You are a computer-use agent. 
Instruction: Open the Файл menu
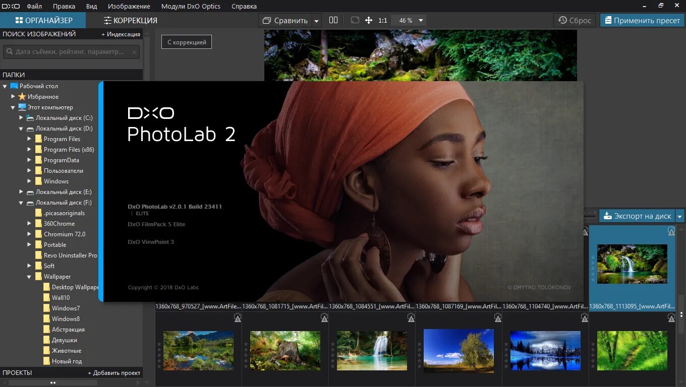pyautogui.click(x=34, y=6)
